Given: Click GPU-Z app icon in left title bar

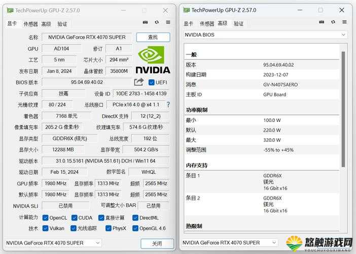Looking at the screenshot, I should point(10,10).
